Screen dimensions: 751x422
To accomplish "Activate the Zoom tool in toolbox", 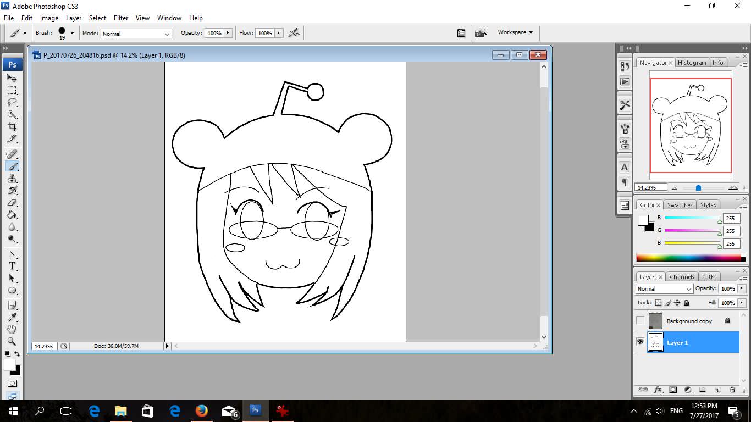I will (12, 341).
